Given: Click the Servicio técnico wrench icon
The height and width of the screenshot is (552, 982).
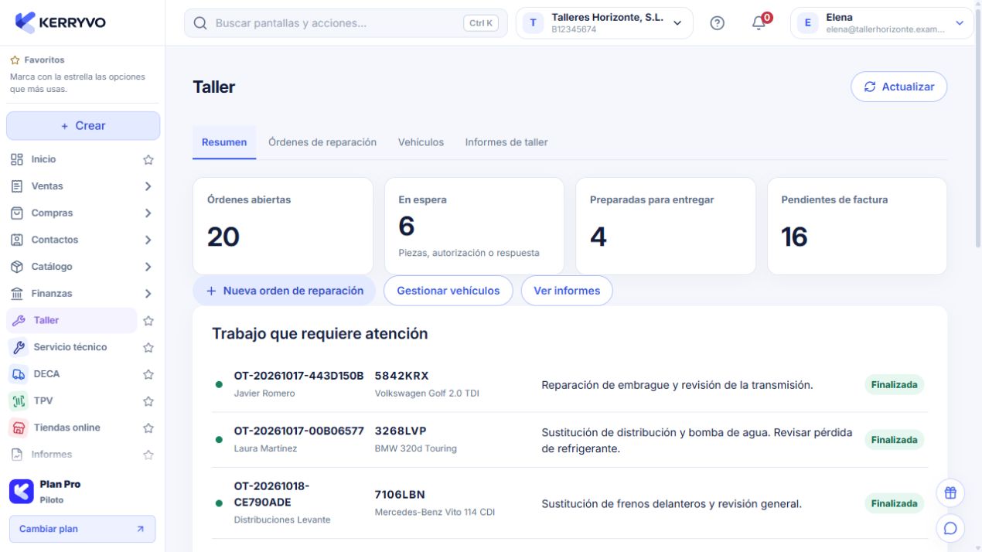Looking at the screenshot, I should point(19,347).
